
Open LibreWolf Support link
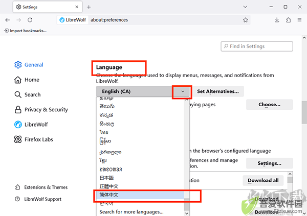[x=38, y=199]
